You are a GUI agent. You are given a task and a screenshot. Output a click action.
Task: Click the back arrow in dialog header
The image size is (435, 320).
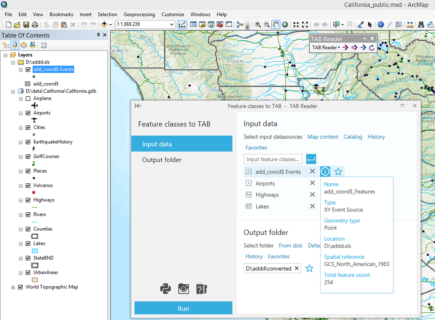(138, 106)
